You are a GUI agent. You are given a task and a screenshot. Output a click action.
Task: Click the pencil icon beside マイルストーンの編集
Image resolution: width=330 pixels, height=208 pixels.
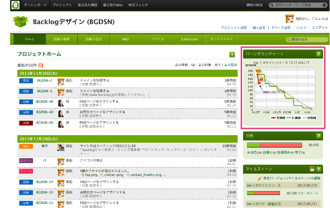tap(260, 179)
